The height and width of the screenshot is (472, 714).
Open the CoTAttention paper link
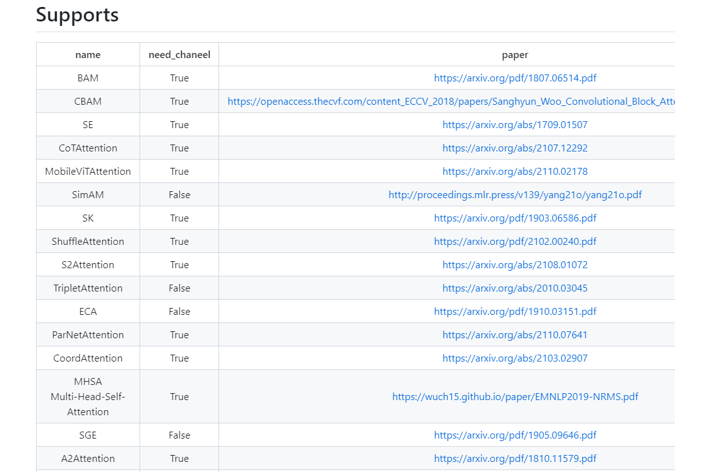pos(515,148)
